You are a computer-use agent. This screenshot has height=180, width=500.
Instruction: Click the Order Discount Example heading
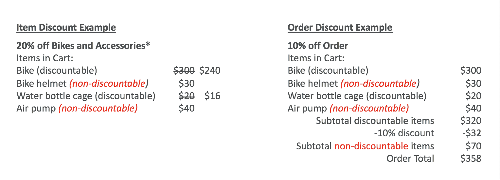(x=340, y=28)
